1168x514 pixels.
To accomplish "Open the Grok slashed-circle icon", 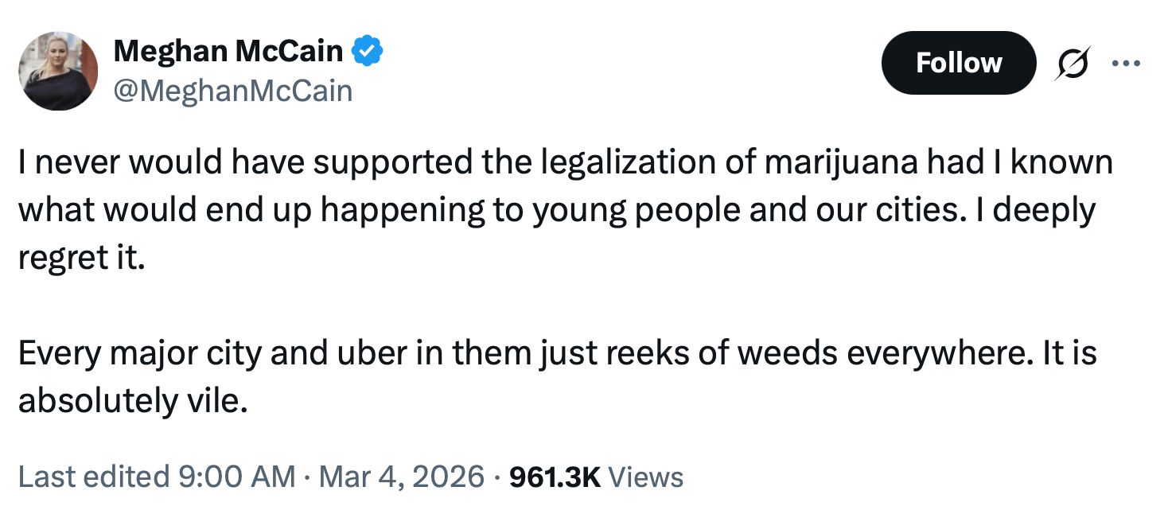I will [x=1070, y=64].
